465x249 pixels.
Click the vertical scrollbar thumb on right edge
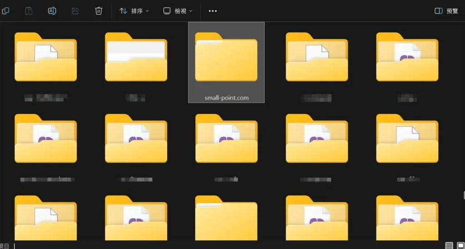pyautogui.click(x=463, y=195)
